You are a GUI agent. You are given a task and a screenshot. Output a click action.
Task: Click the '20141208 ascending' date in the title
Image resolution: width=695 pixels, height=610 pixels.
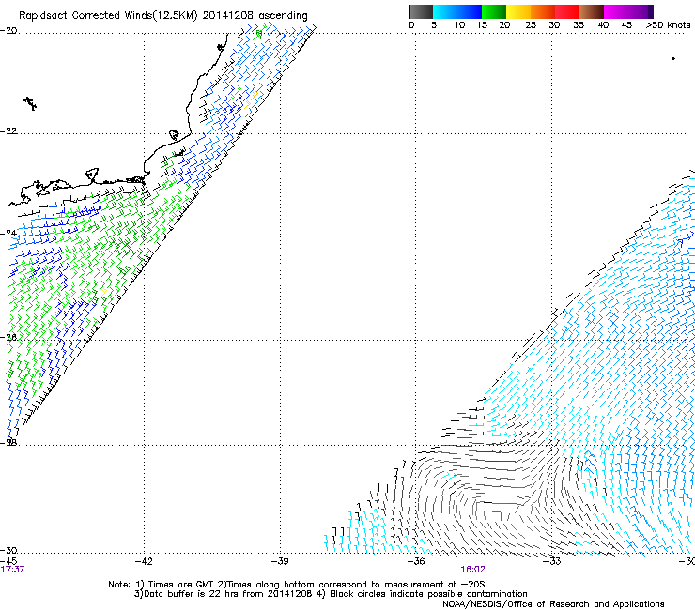tap(255, 16)
